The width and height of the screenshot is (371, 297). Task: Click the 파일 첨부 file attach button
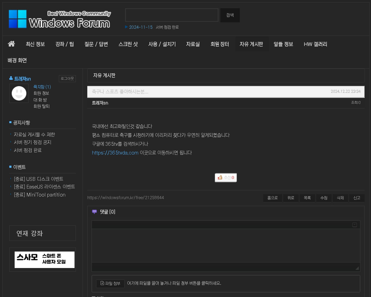(x=110, y=283)
